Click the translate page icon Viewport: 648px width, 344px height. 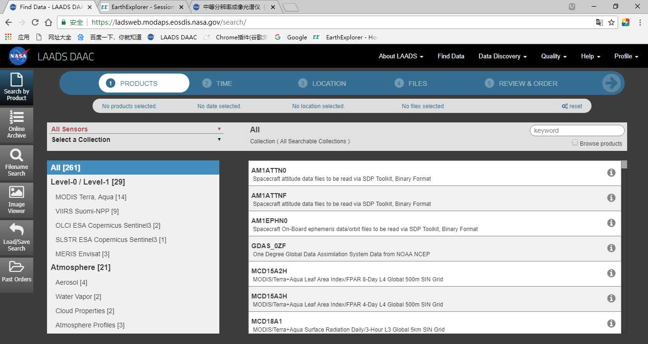pos(600,22)
